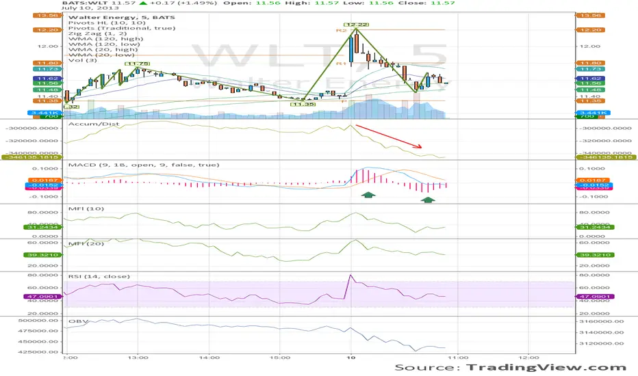This screenshot has height=376, width=638.
Task: Select the WMA (120, high) legend entry
Action: (x=106, y=38)
